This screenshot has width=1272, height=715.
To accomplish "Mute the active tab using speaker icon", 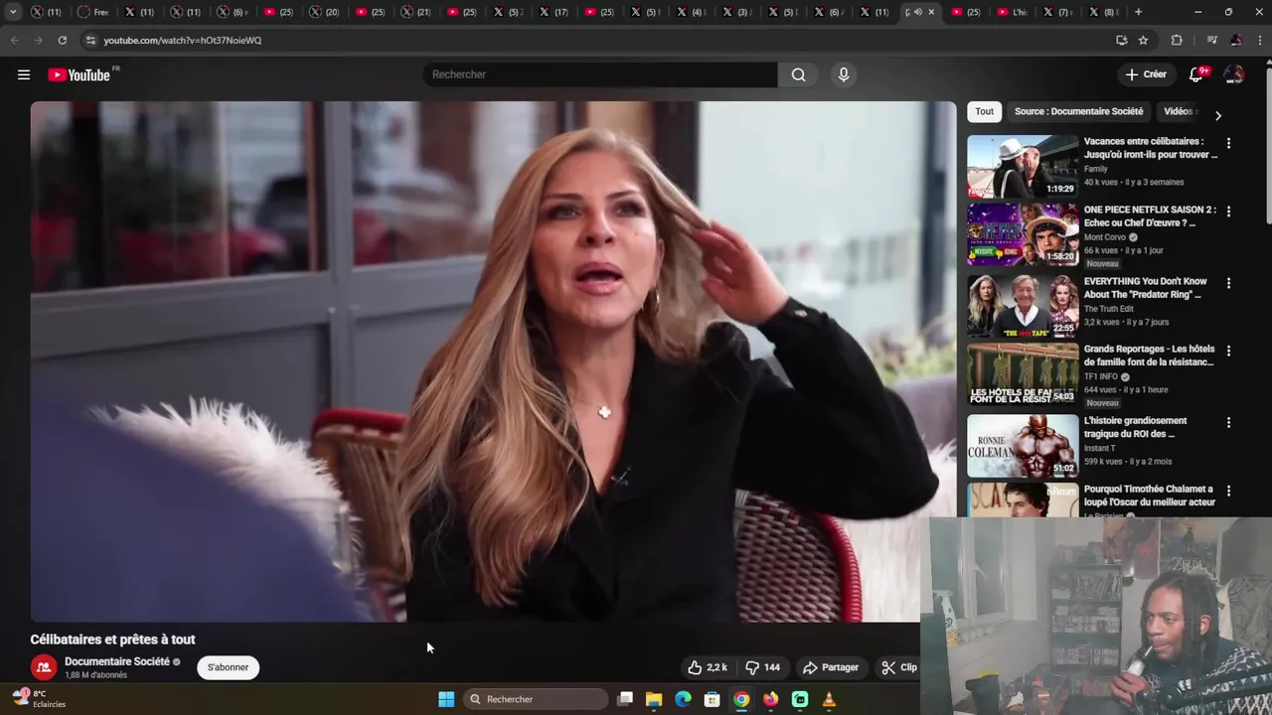I will point(917,12).
